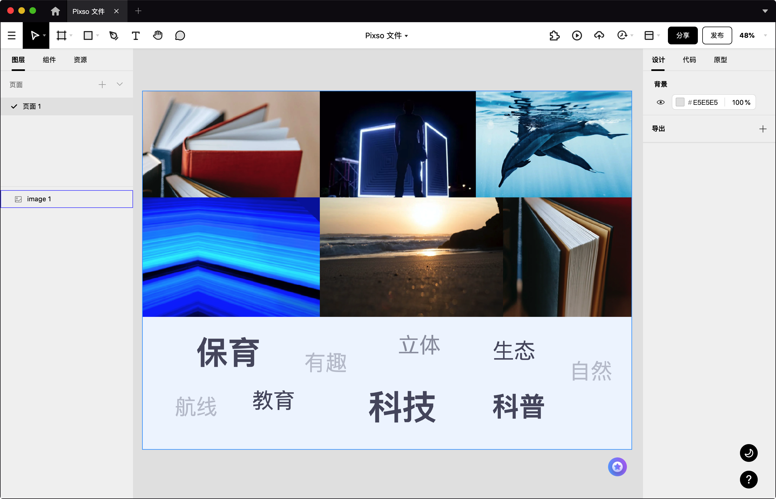
Task: Switch to the 资源 tab
Action: pos(80,60)
